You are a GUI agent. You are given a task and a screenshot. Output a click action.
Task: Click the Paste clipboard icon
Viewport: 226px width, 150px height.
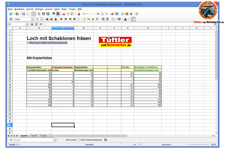tap(72, 14)
